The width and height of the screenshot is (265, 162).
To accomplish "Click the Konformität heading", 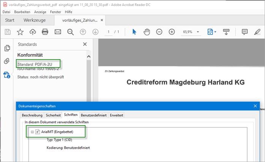I will [30, 55].
